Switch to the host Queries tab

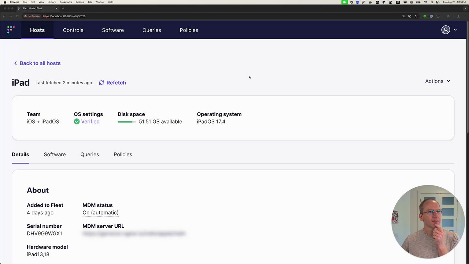pyautogui.click(x=90, y=154)
